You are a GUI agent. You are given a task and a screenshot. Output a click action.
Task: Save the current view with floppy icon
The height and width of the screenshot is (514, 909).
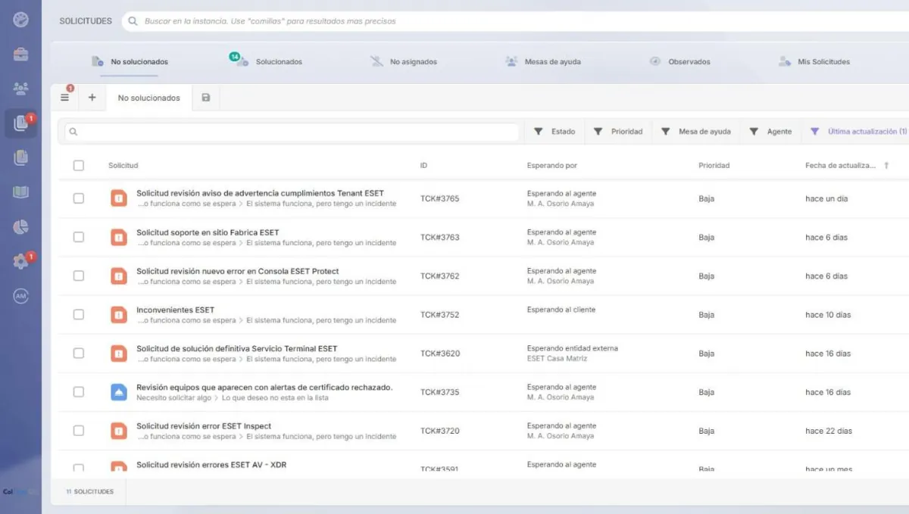(206, 98)
